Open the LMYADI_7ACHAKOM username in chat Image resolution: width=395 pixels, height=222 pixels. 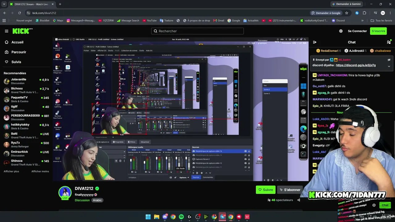332,75
